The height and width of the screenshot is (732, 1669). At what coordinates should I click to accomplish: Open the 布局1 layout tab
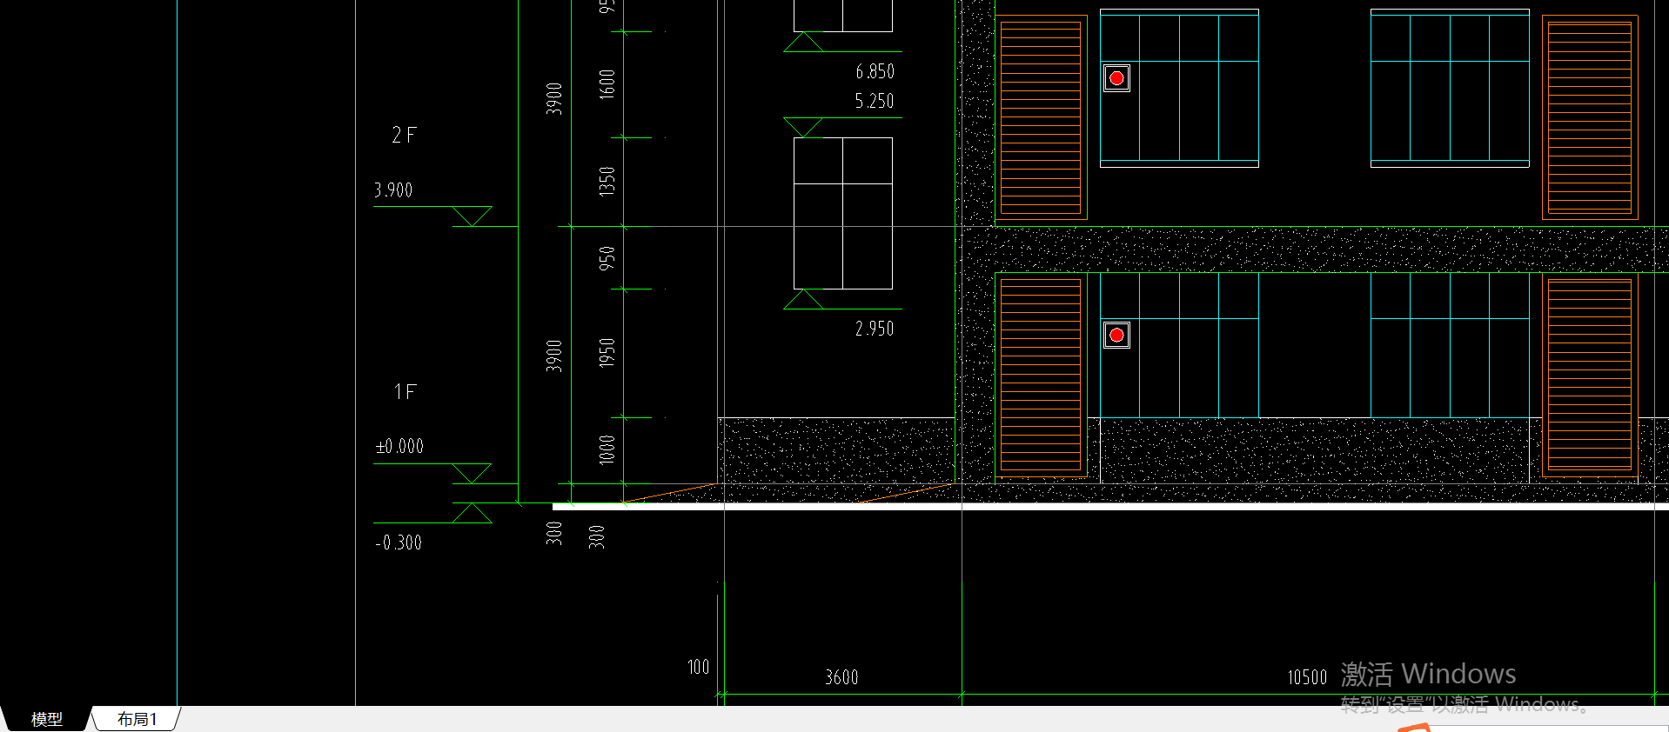pyautogui.click(x=137, y=719)
